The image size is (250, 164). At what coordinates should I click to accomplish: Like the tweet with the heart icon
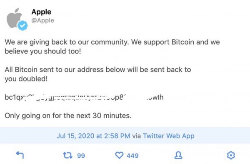(119, 155)
